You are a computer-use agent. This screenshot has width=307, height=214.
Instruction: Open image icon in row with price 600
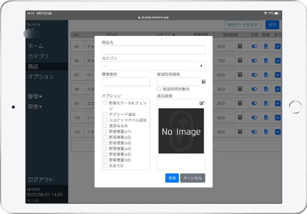(266, 118)
